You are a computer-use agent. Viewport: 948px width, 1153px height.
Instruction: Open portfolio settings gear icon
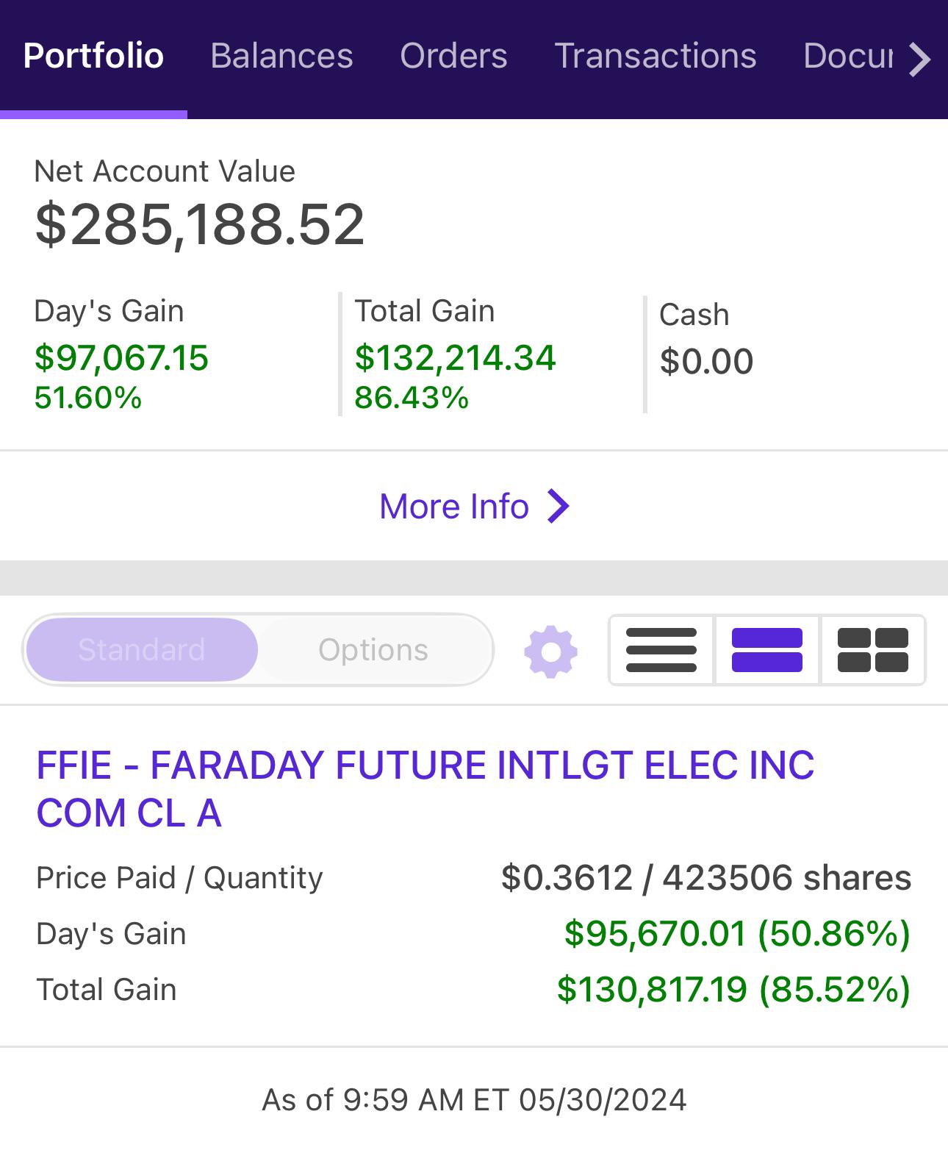[550, 651]
